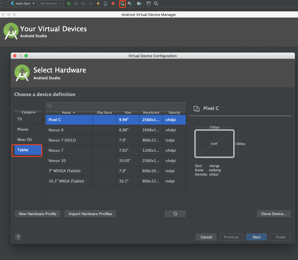298x260 pixels.
Task: Click Search Everywhere magnifier icon
Action: [x=156, y=4]
